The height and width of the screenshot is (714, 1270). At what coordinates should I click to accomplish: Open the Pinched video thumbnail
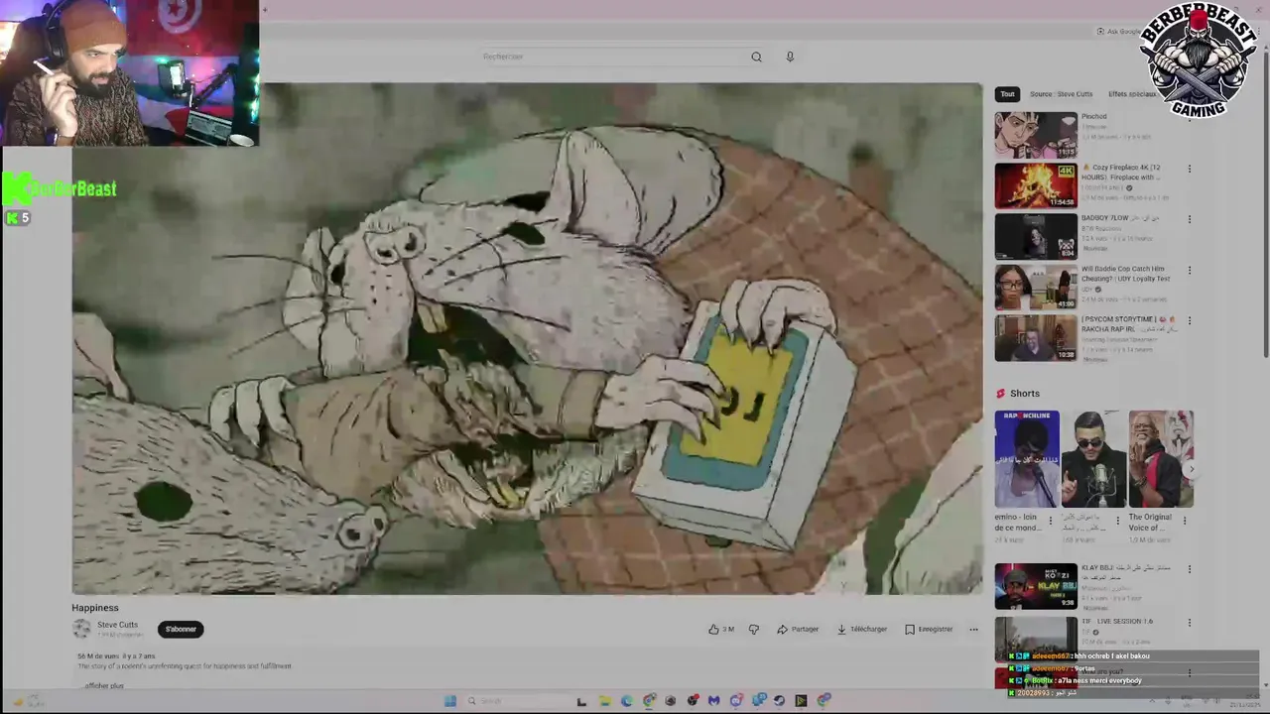(x=1036, y=135)
